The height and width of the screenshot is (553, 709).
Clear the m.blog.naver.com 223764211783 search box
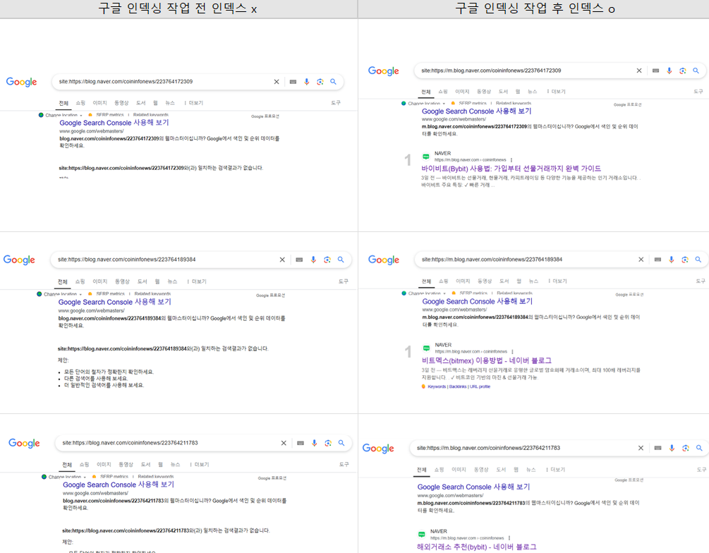(641, 448)
